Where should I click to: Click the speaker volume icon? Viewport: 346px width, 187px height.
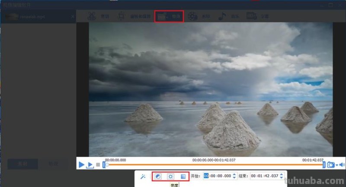(x=342, y=165)
